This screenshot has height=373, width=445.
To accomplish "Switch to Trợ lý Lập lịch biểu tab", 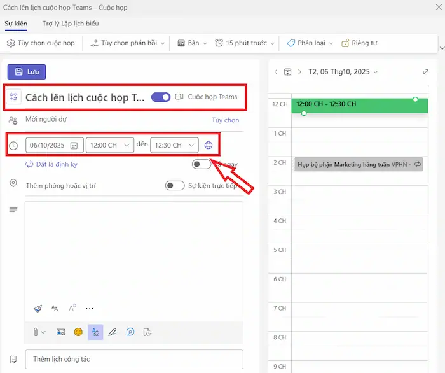I will tap(71, 24).
